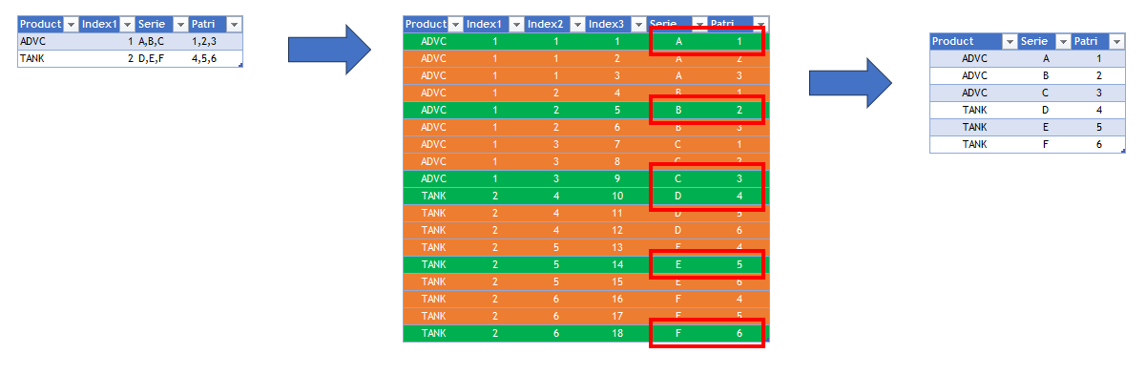Open Serie filter dropdown in middle table
Image resolution: width=1146 pixels, height=374 pixels.
click(x=699, y=24)
